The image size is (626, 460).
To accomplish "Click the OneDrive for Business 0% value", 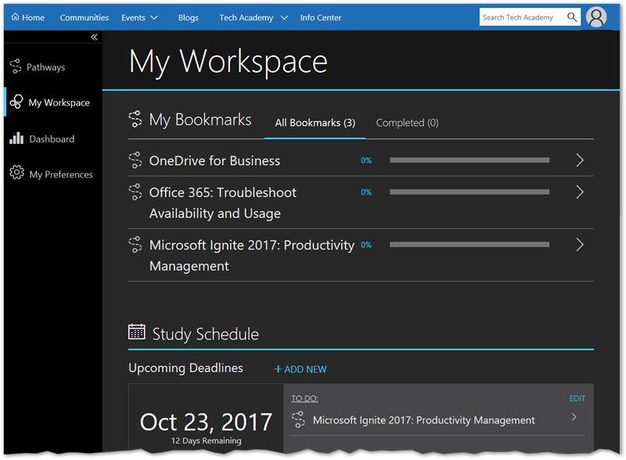I will 366,160.
